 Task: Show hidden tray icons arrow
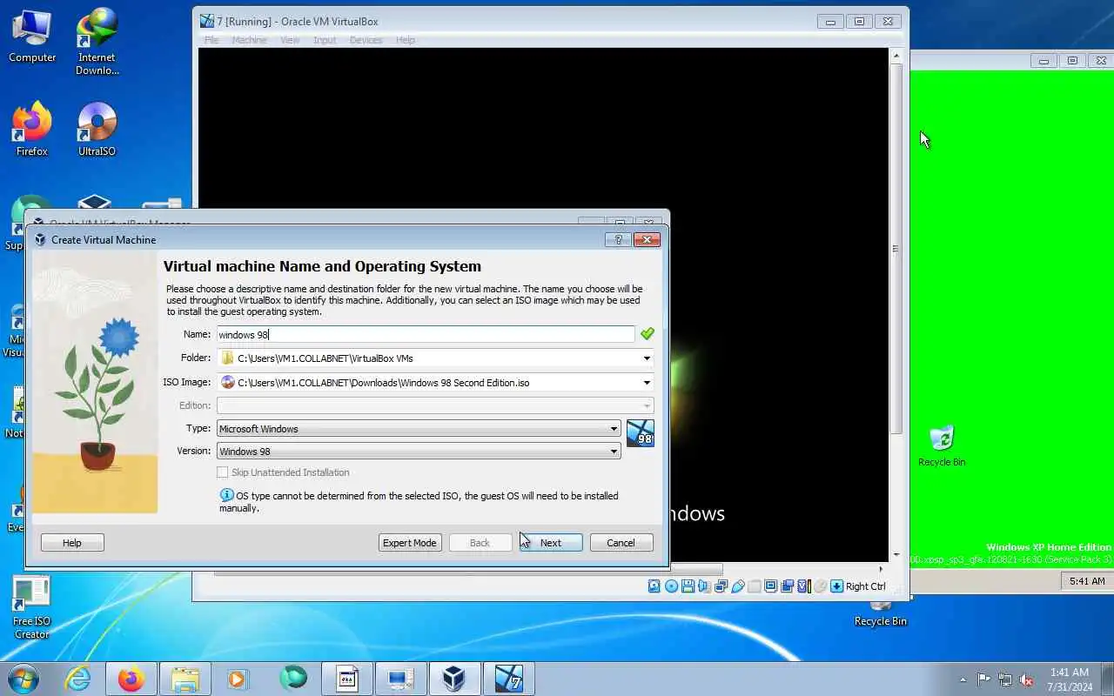(963, 679)
